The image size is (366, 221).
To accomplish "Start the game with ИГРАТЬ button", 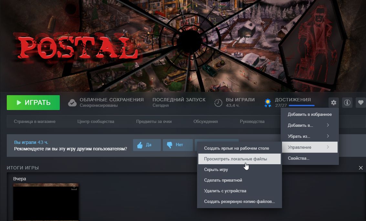I will pyautogui.click(x=33, y=103).
